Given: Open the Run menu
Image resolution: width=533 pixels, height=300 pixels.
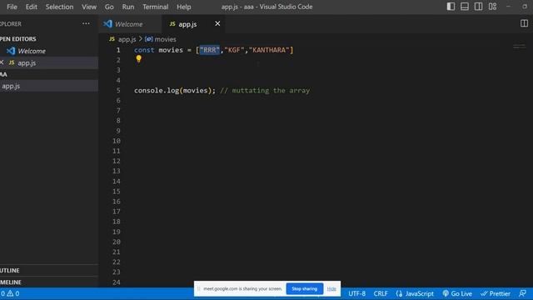Looking at the screenshot, I should coord(128,7).
